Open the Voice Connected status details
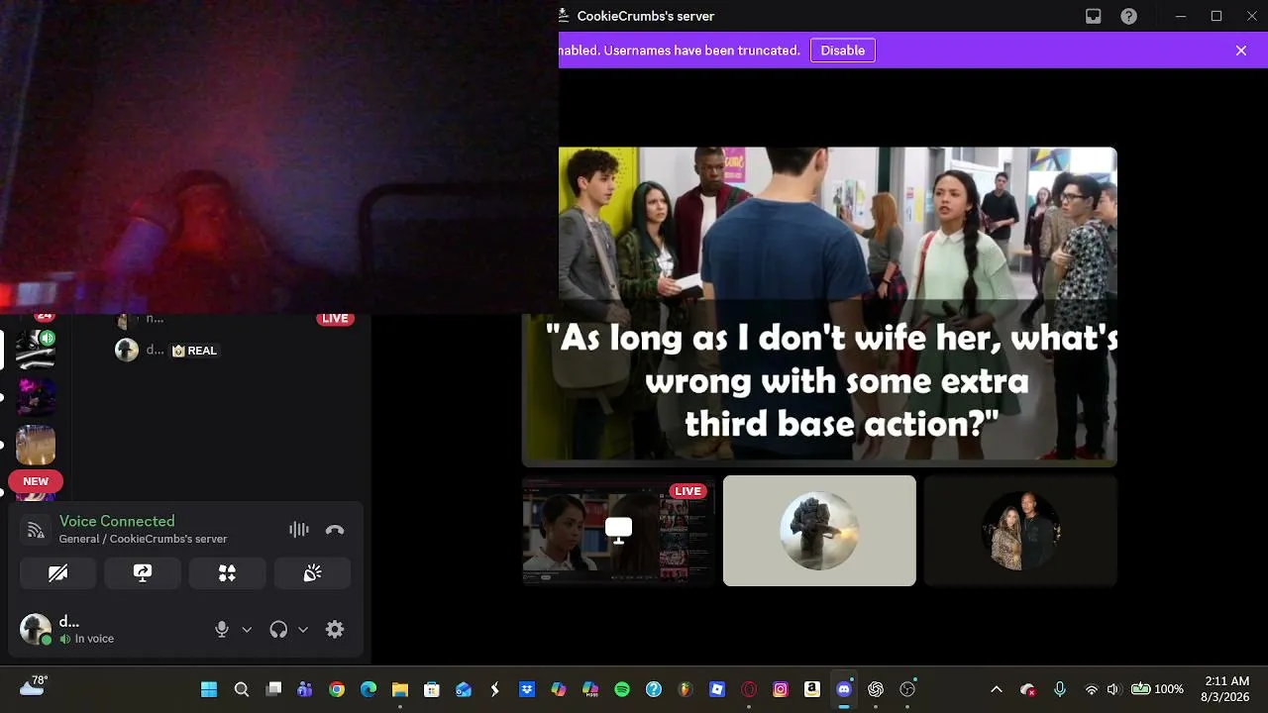The width and height of the screenshot is (1268, 713). coord(117,521)
